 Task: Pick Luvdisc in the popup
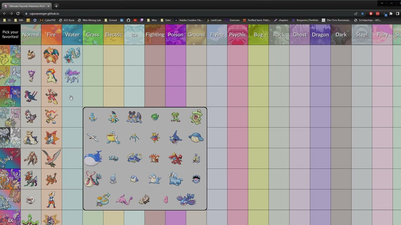166,199
